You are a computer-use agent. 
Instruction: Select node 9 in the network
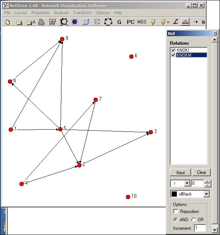[62, 39]
